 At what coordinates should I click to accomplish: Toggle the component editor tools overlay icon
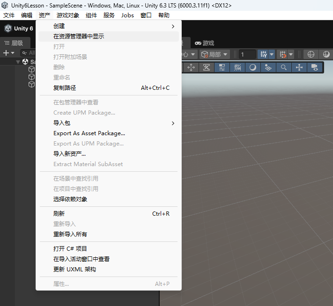pyautogui.click(x=207, y=67)
